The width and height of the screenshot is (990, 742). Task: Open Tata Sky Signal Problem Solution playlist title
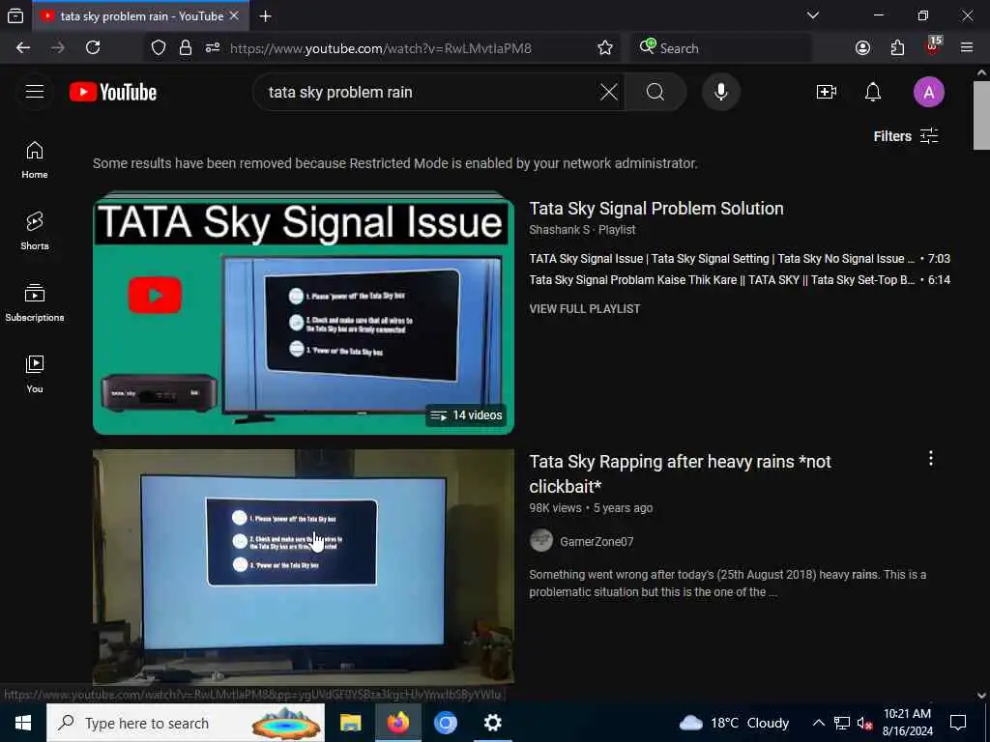656,209
